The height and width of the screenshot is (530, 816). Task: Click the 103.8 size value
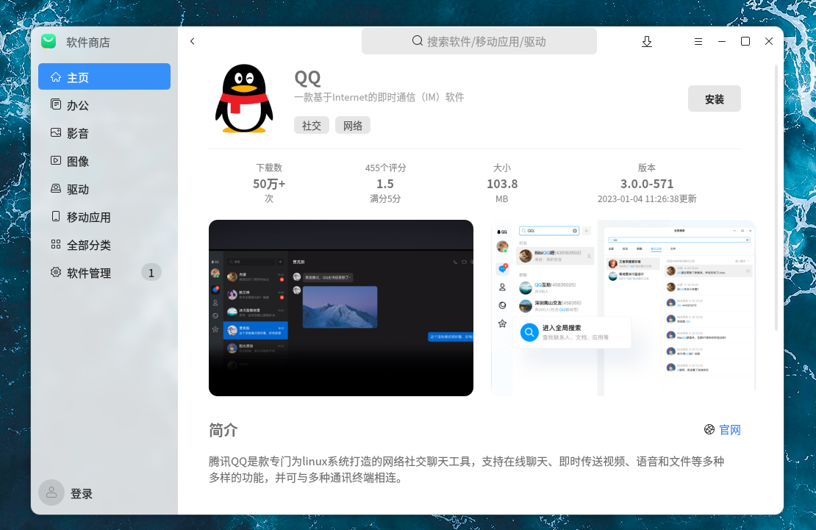click(x=502, y=184)
